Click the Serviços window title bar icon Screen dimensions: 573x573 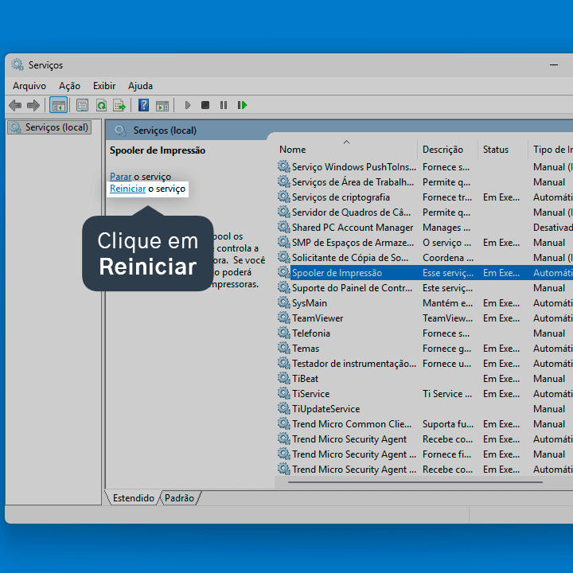click(18, 64)
